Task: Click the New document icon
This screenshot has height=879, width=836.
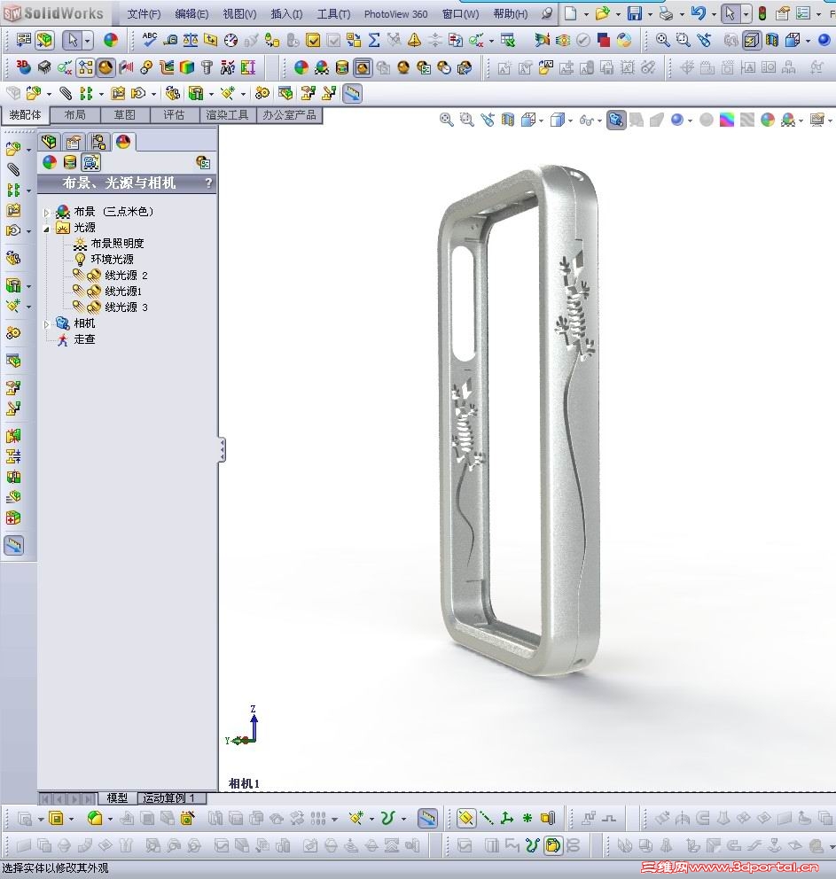Action: pos(570,13)
